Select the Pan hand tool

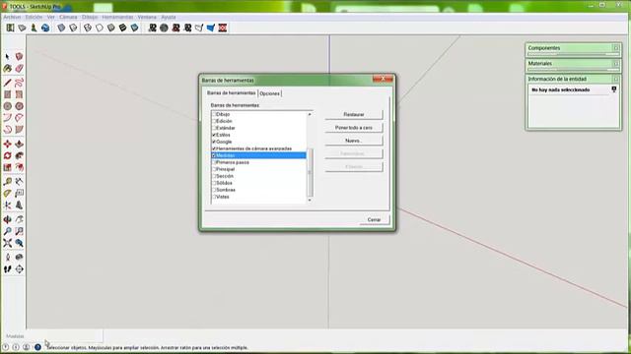tap(19, 219)
